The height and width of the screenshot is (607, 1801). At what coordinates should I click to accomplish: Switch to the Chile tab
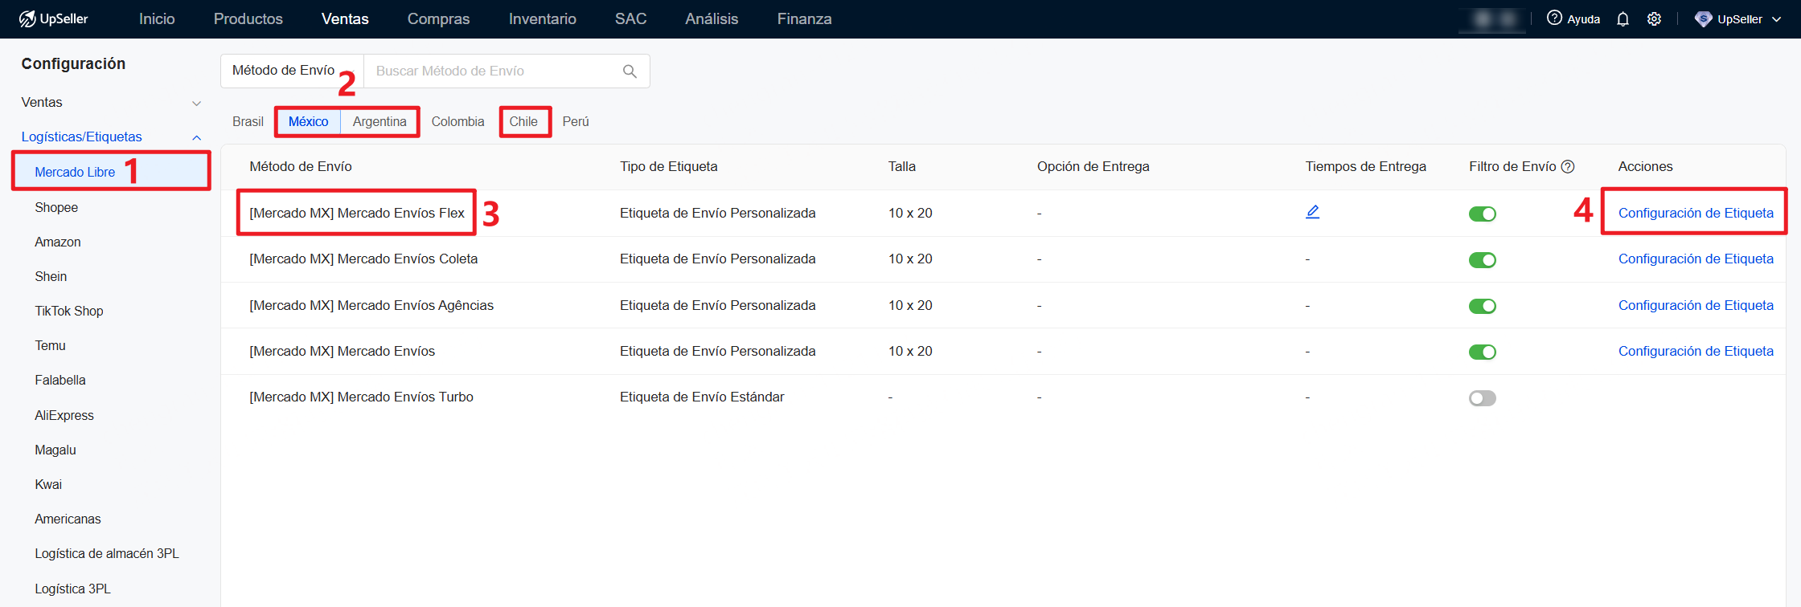click(523, 121)
